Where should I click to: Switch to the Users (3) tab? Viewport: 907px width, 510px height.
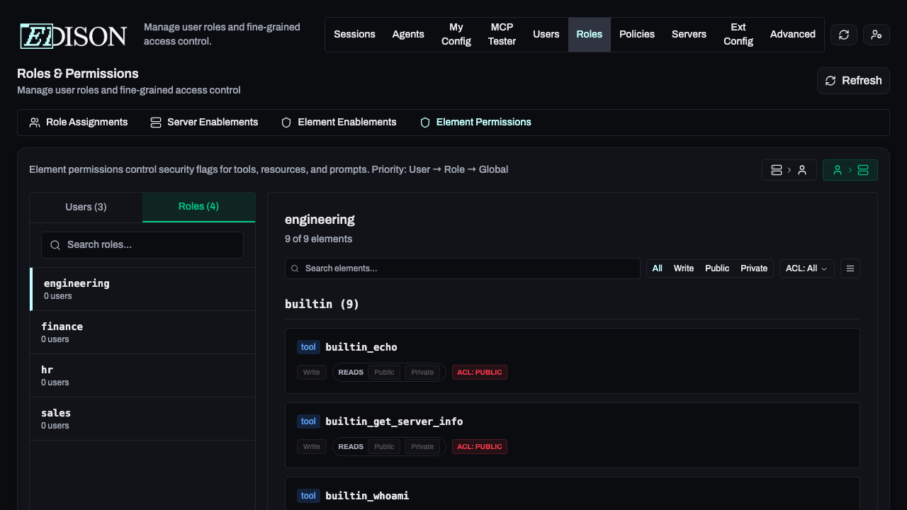(x=85, y=207)
